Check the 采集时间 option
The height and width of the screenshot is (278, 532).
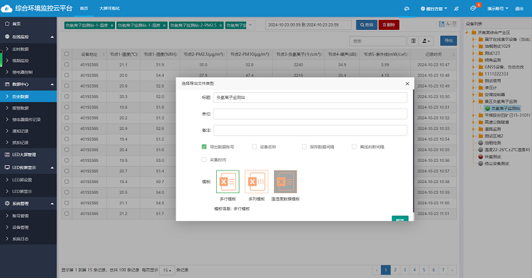[x=204, y=160]
